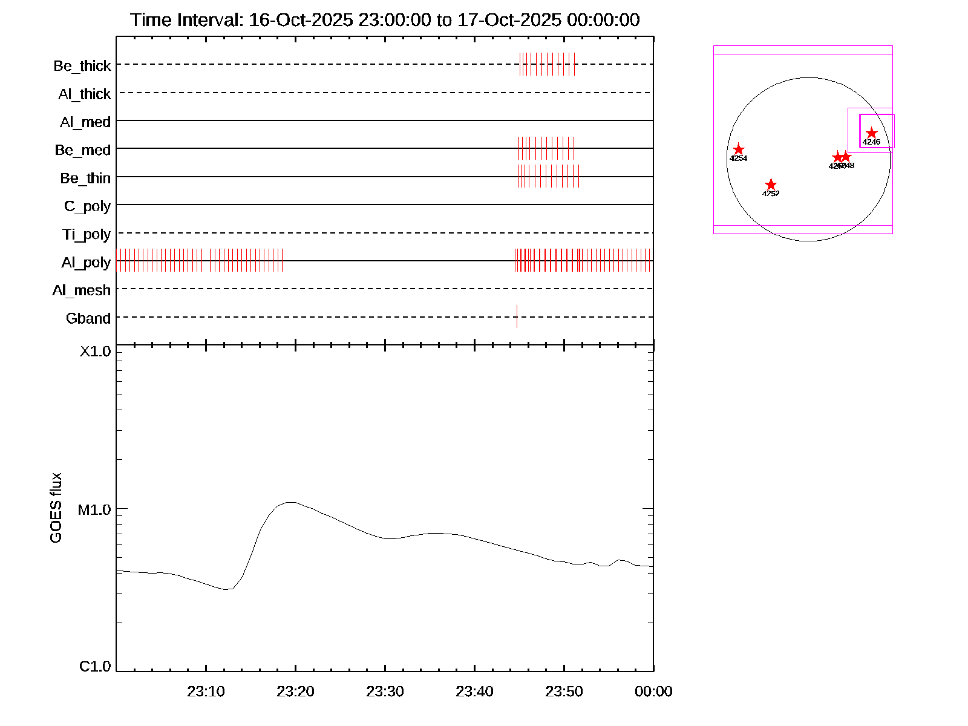Click the GOES flux axis title
This screenshot has width=968, height=726.
click(56, 508)
